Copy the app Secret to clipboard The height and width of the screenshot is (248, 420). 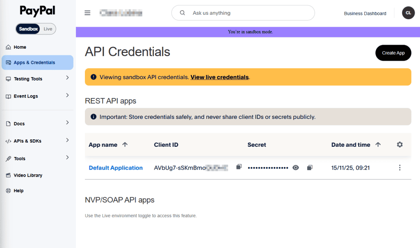(309, 167)
